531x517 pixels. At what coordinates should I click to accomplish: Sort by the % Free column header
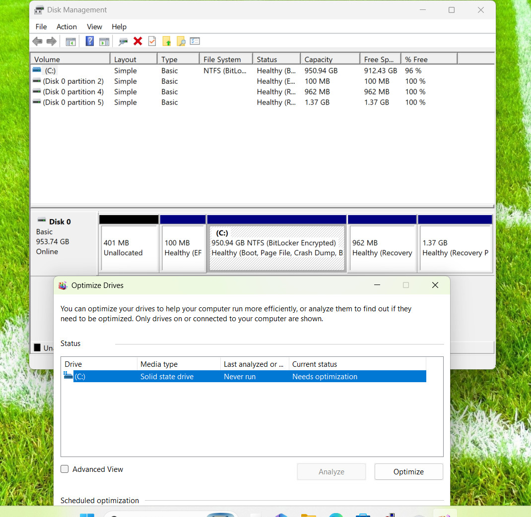pyautogui.click(x=429, y=59)
